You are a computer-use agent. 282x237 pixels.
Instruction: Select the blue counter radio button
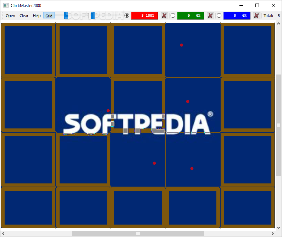[x=219, y=16]
